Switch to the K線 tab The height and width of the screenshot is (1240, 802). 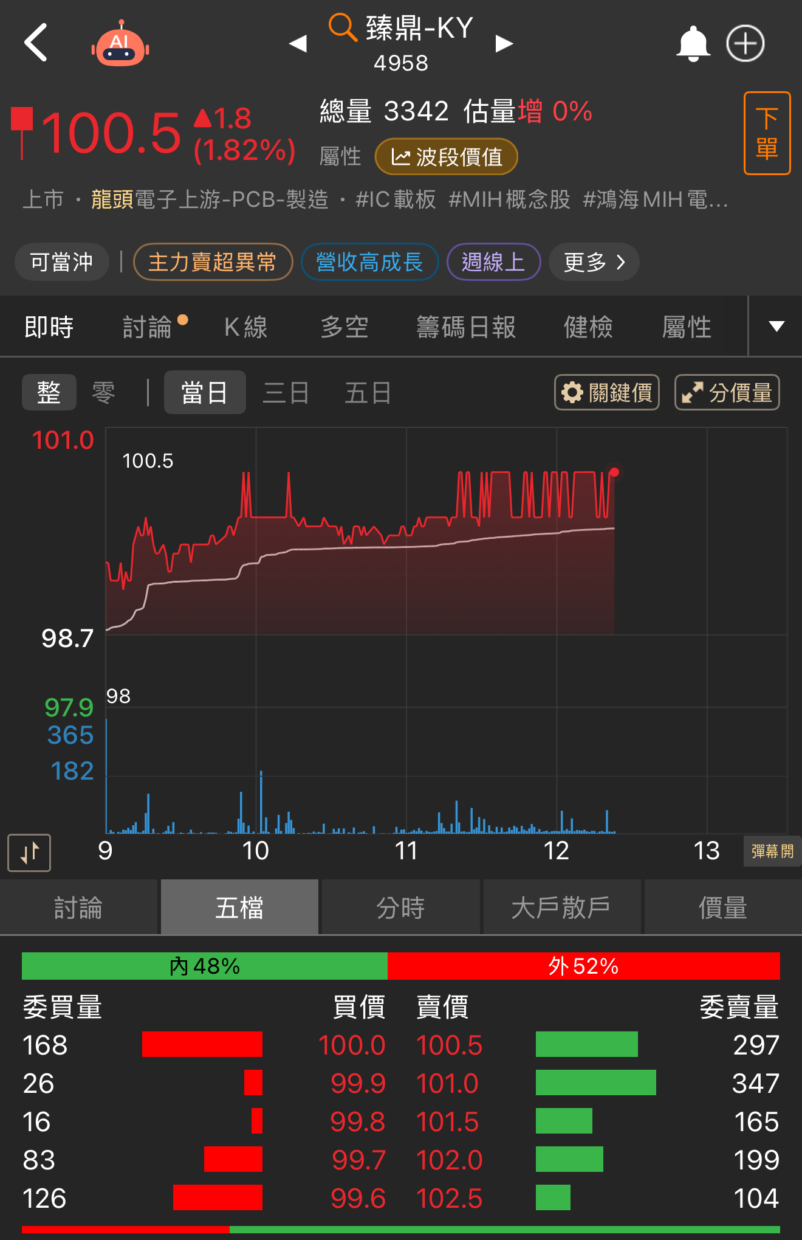pos(245,327)
